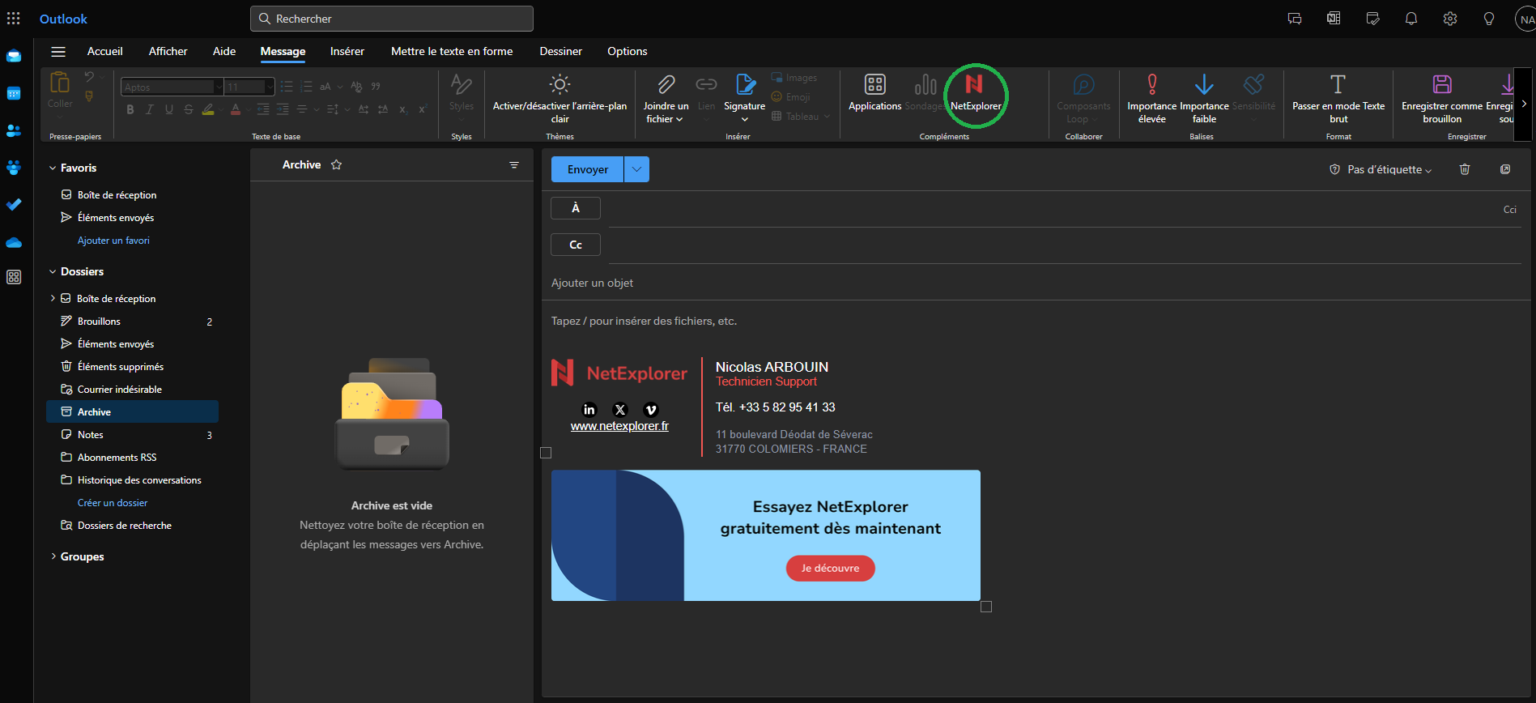Click the quote formatting icon
Viewport: 1536px width, 703px height.
[376, 87]
